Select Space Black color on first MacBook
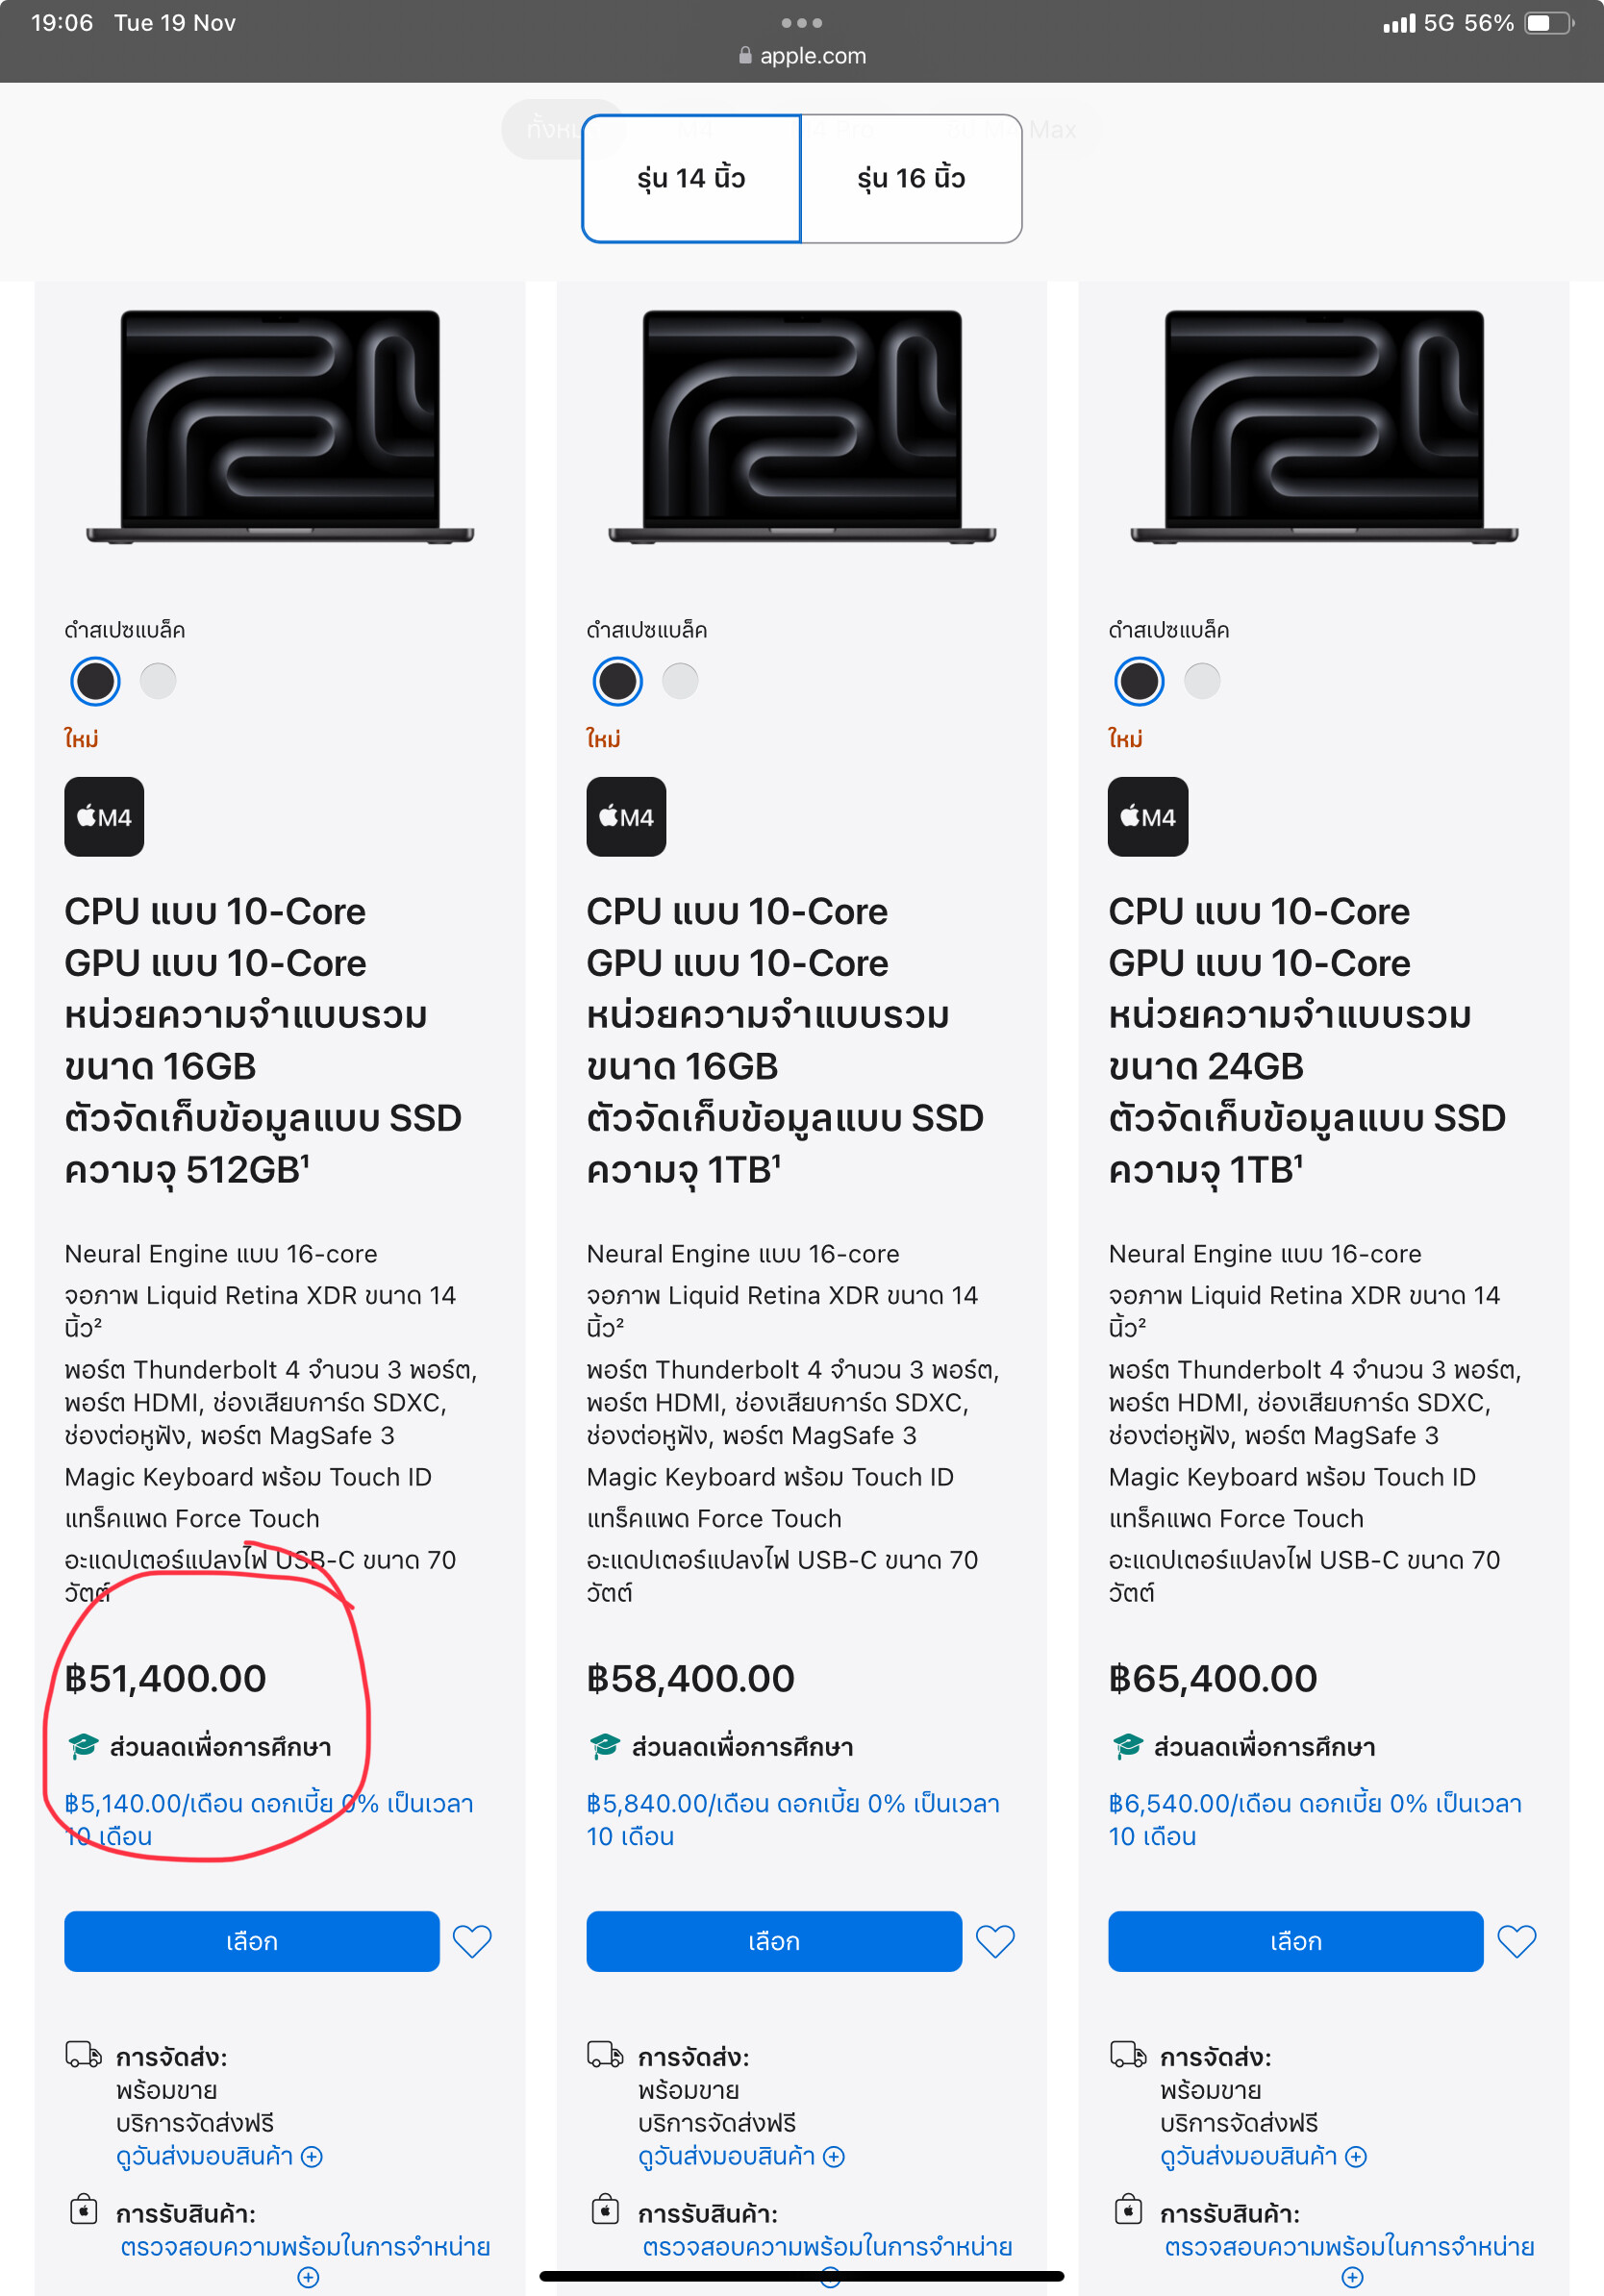 tap(96, 681)
